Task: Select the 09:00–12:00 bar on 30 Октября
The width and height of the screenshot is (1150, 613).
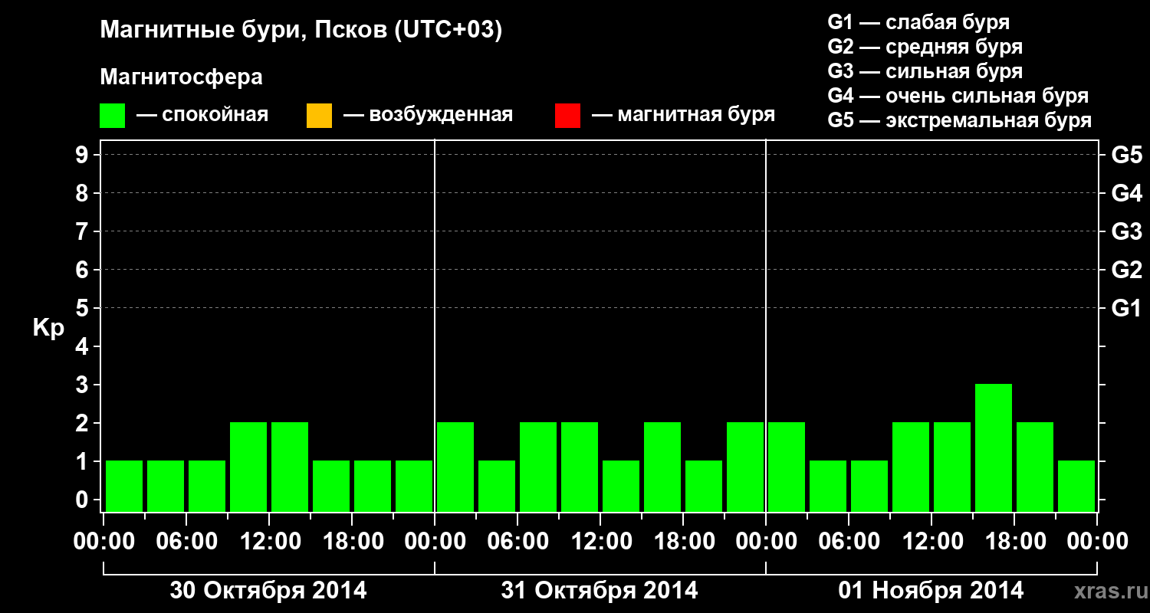Action: [x=248, y=467]
